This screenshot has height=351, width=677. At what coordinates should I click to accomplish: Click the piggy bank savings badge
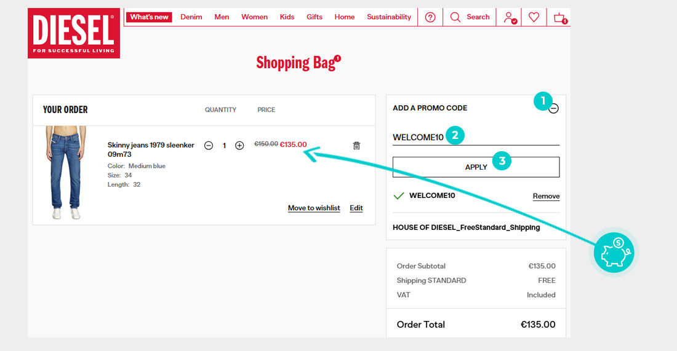click(x=614, y=252)
